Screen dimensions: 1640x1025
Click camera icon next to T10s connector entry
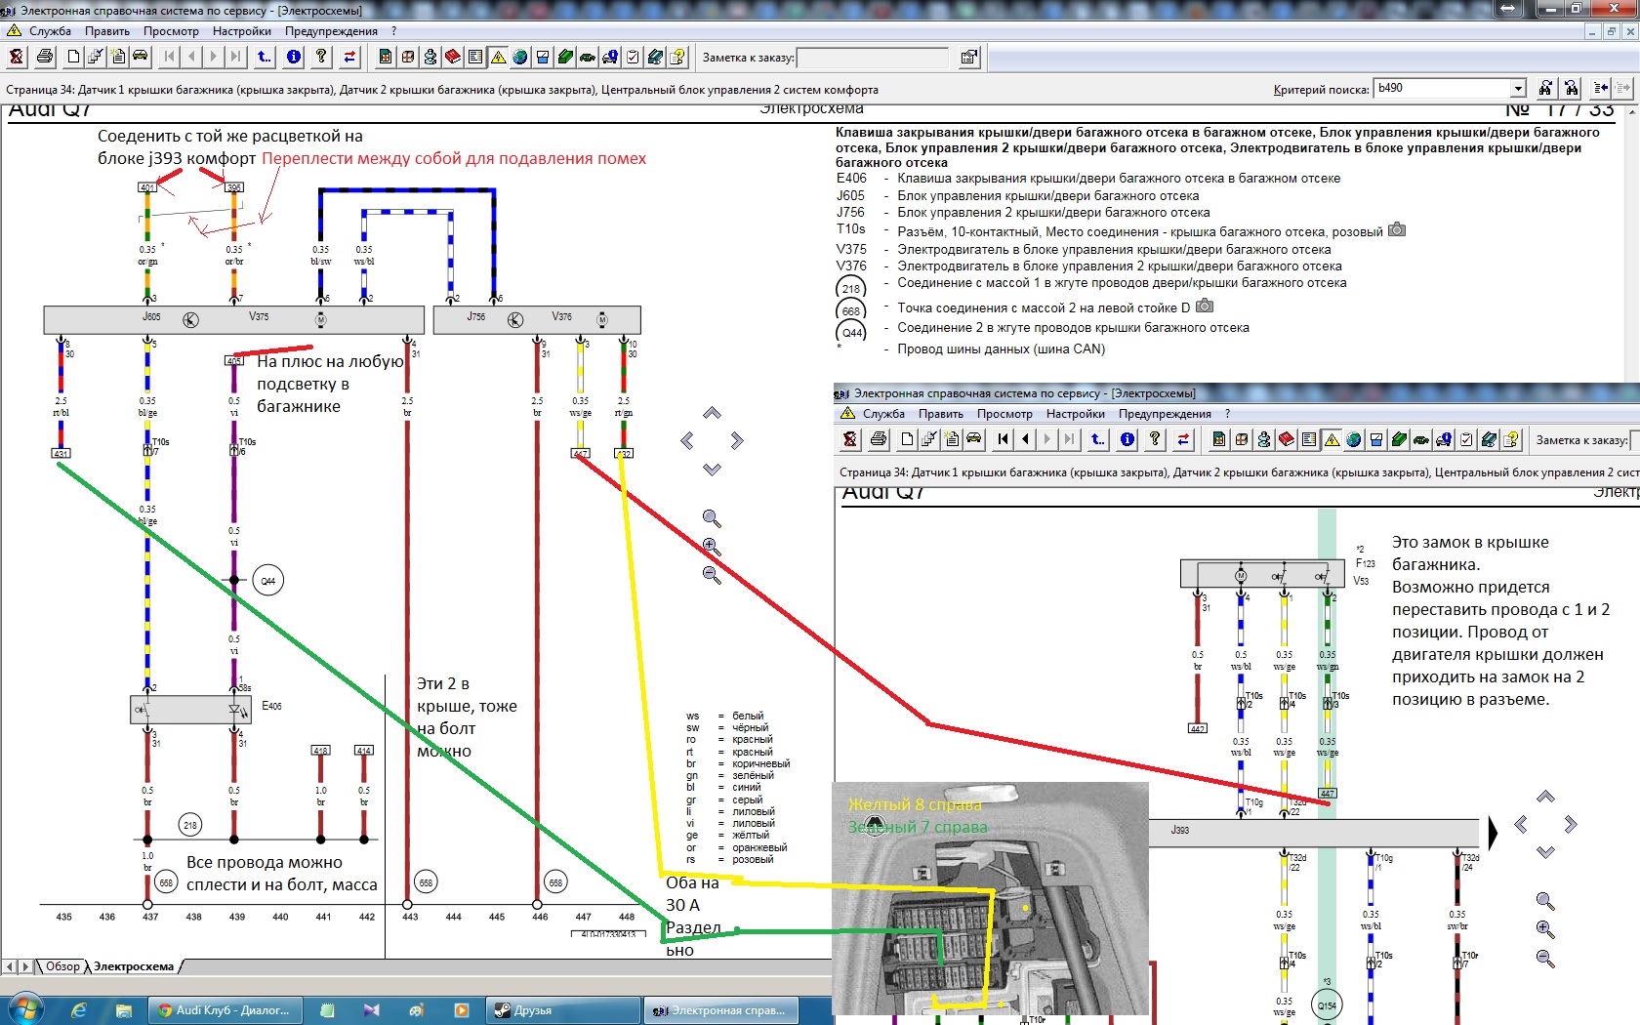(x=1397, y=230)
